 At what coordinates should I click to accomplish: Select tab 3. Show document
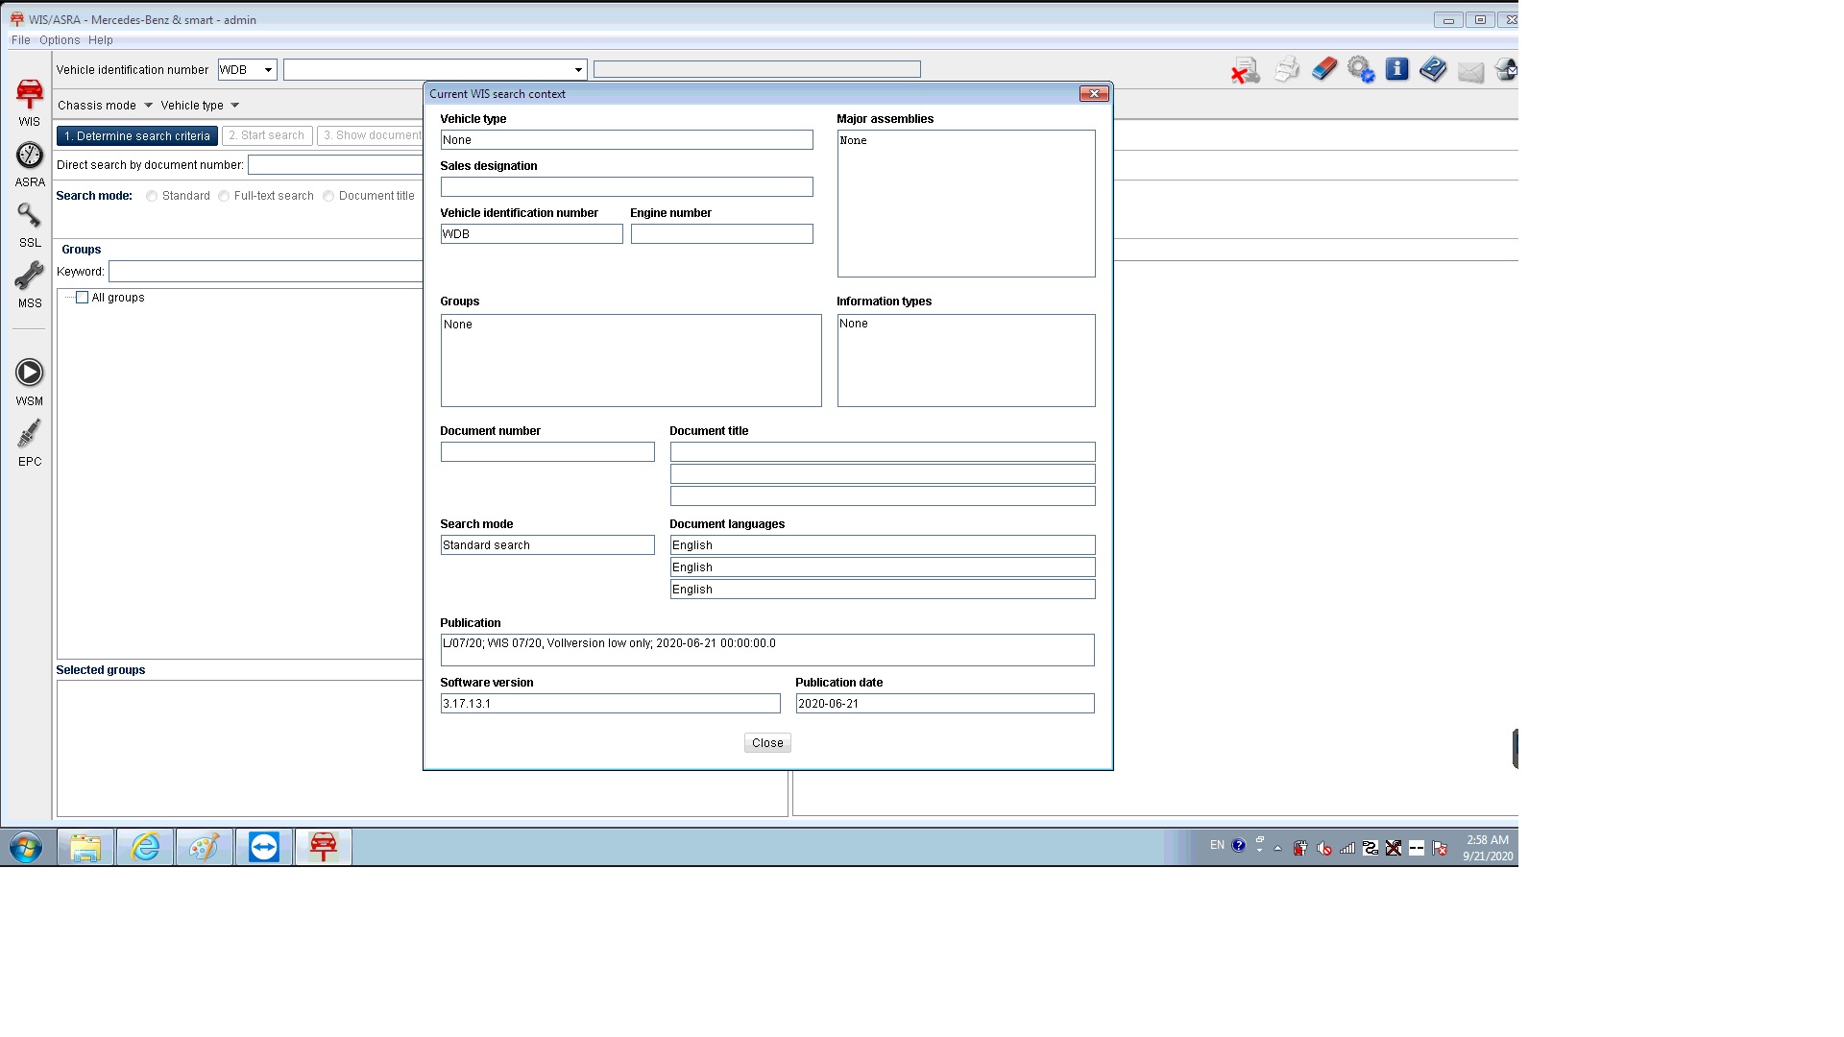coord(370,136)
